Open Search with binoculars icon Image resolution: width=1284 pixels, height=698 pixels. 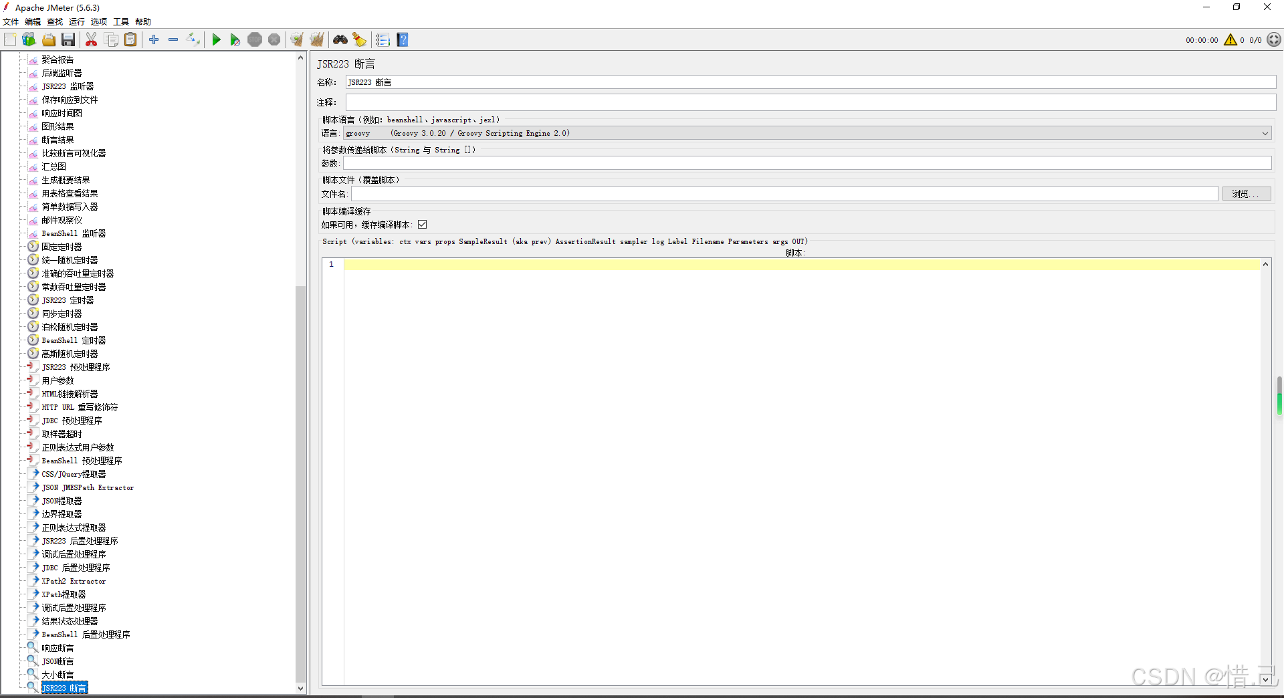(x=340, y=40)
